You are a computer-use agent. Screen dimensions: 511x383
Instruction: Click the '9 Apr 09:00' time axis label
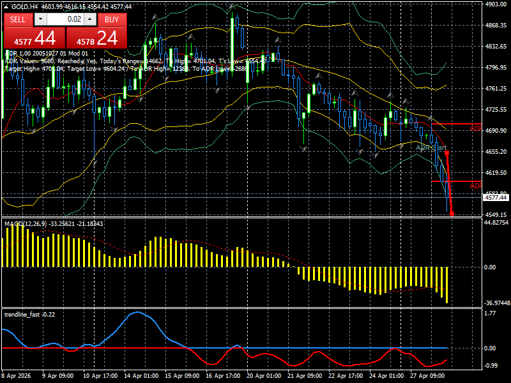pyautogui.click(x=57, y=376)
